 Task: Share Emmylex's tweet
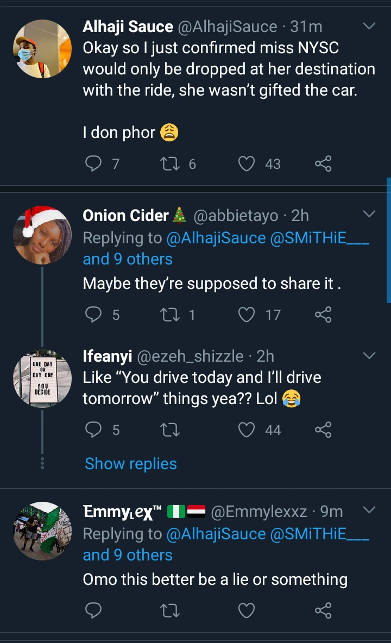coord(323,611)
